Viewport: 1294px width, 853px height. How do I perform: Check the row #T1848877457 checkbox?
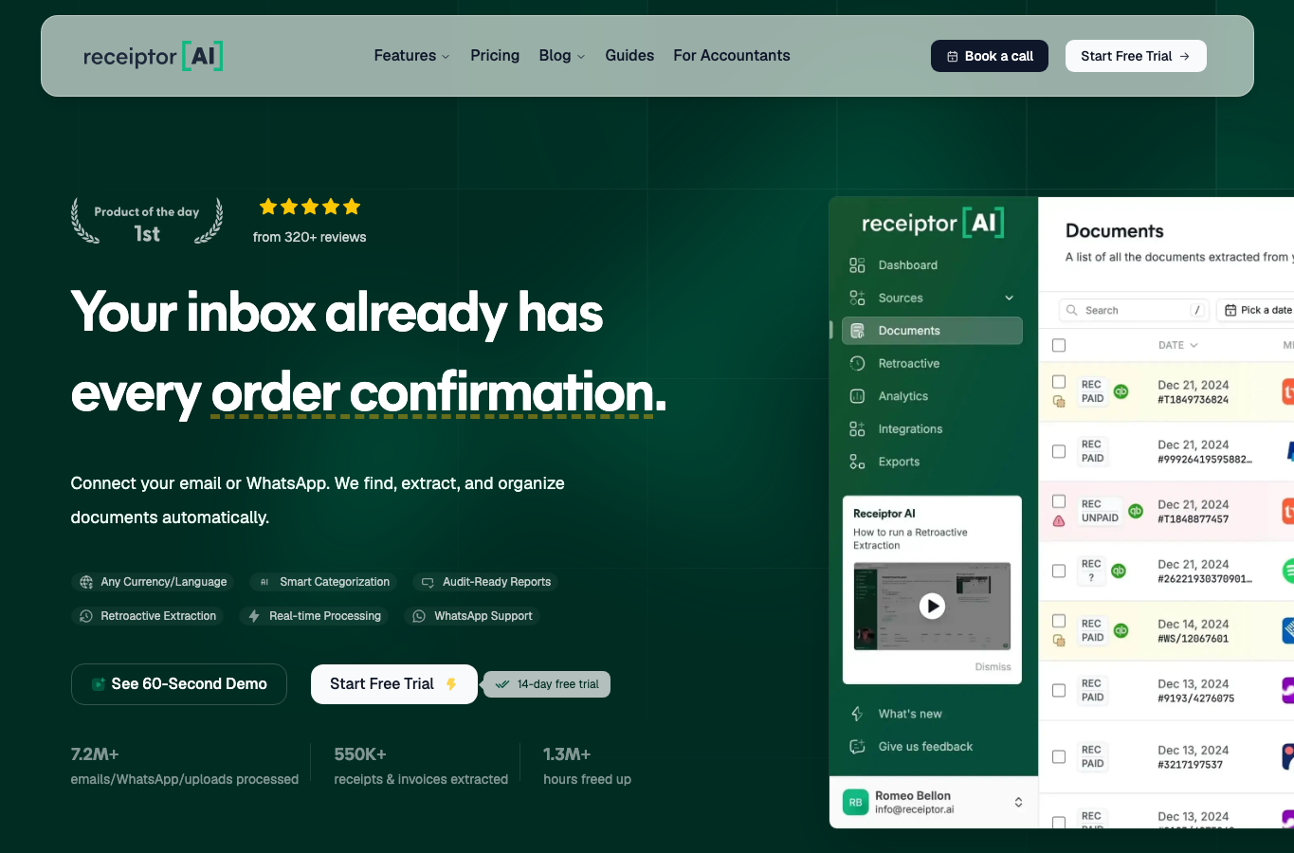(x=1059, y=501)
